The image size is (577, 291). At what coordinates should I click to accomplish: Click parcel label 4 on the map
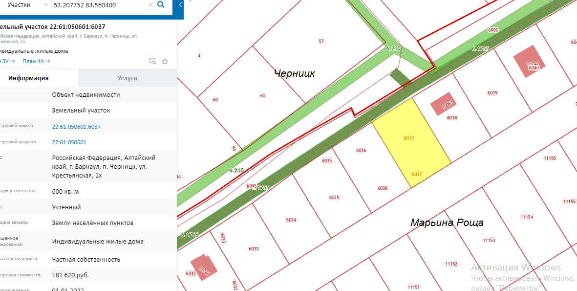(x=199, y=56)
